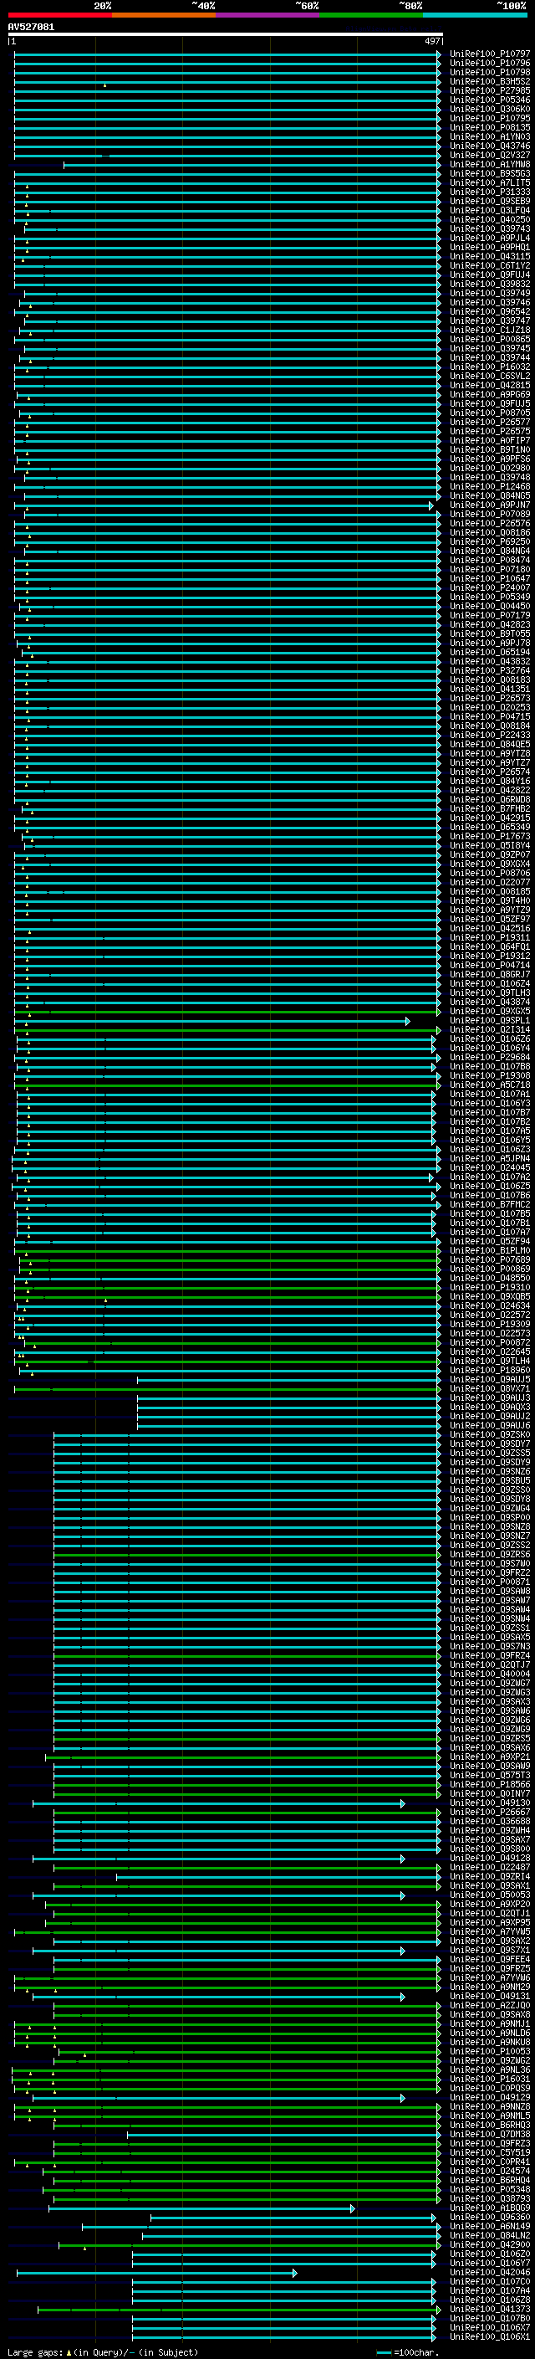Click the alignment bar for UniRef100_Q9SPL1
The image size is (535, 2359).
pyautogui.click(x=212, y=1020)
